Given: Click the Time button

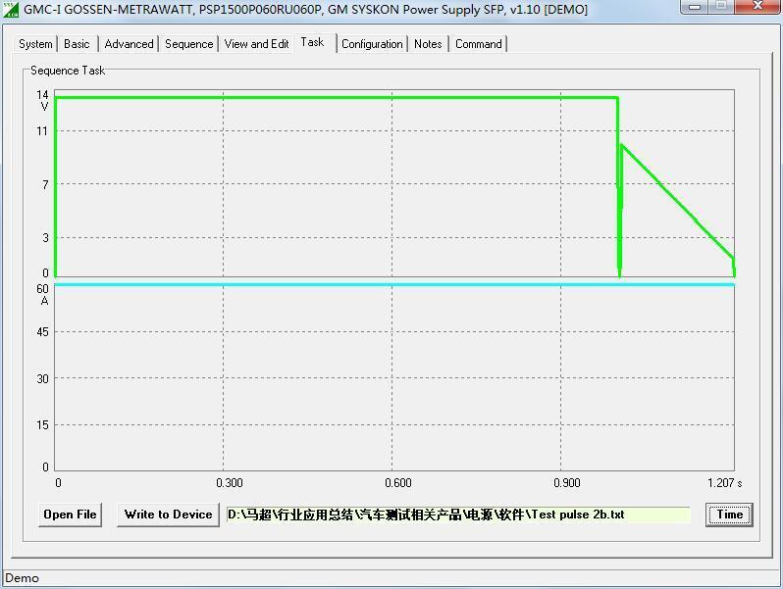Looking at the screenshot, I should coord(729,515).
